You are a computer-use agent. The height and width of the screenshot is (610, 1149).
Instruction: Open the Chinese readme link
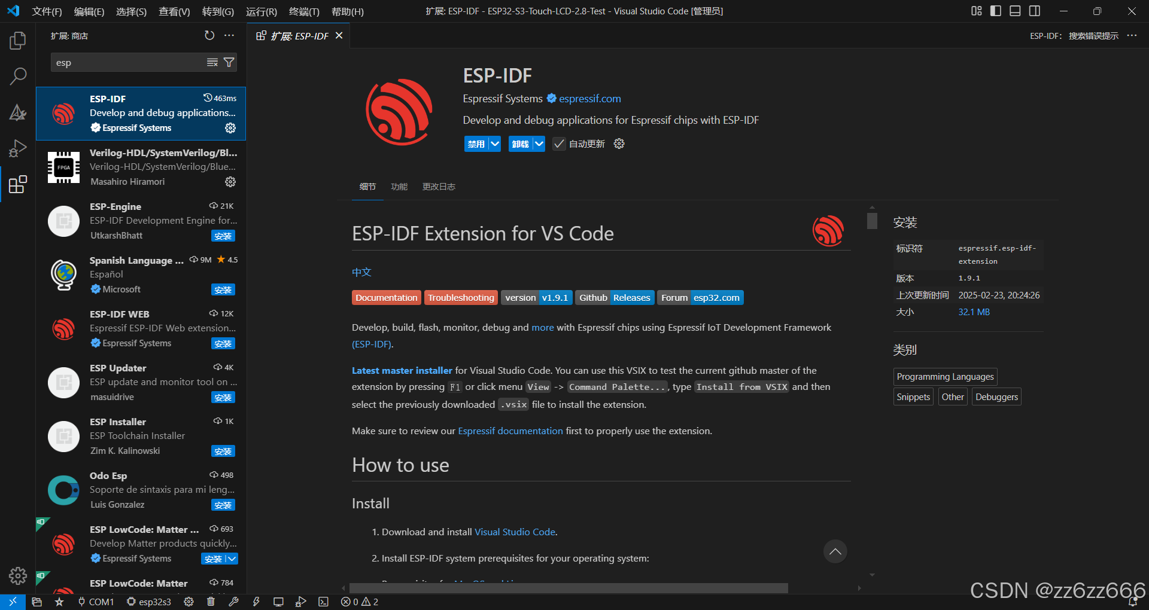pyautogui.click(x=361, y=272)
